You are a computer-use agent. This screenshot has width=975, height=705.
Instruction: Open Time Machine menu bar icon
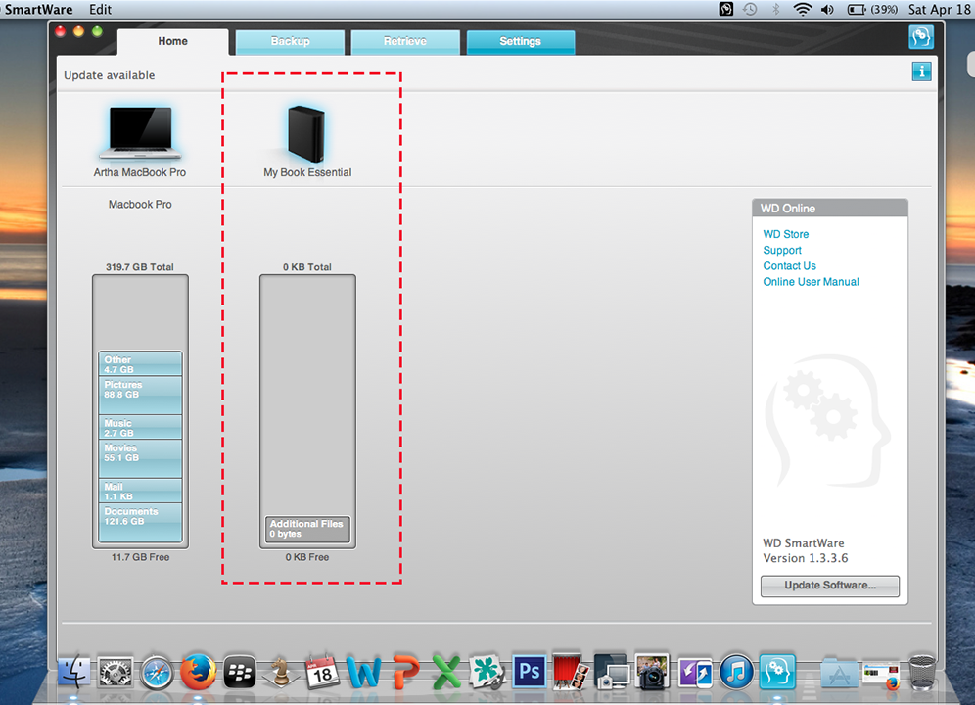(751, 10)
